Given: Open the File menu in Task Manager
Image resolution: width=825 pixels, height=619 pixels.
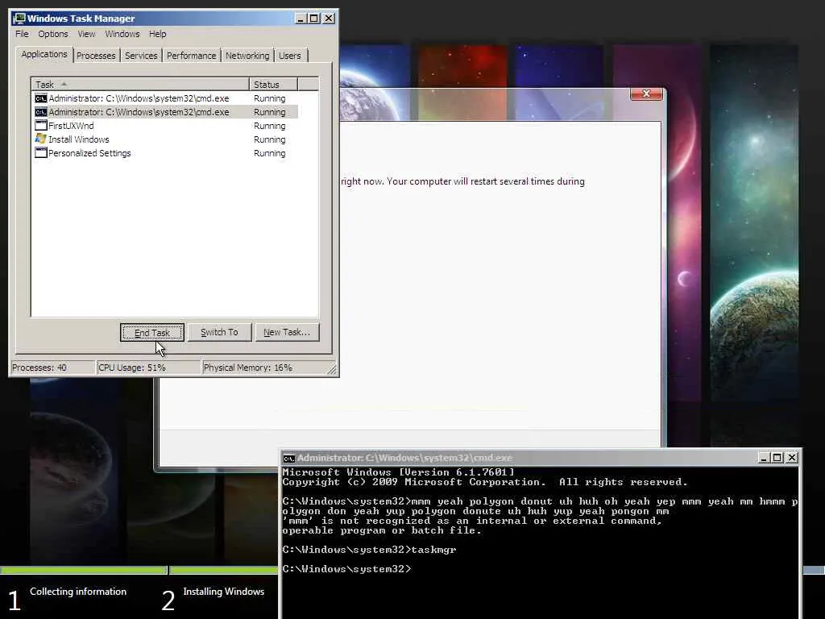Looking at the screenshot, I should pyautogui.click(x=22, y=34).
